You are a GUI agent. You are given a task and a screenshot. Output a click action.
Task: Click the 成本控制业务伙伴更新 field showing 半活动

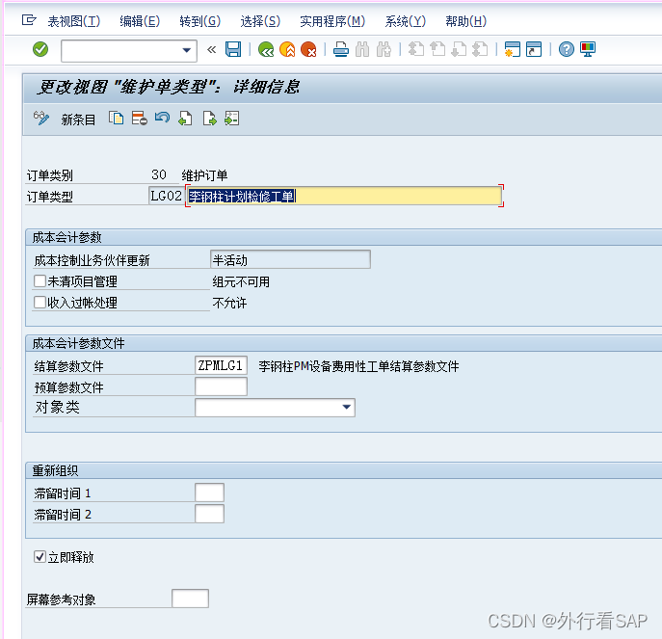pyautogui.click(x=290, y=259)
